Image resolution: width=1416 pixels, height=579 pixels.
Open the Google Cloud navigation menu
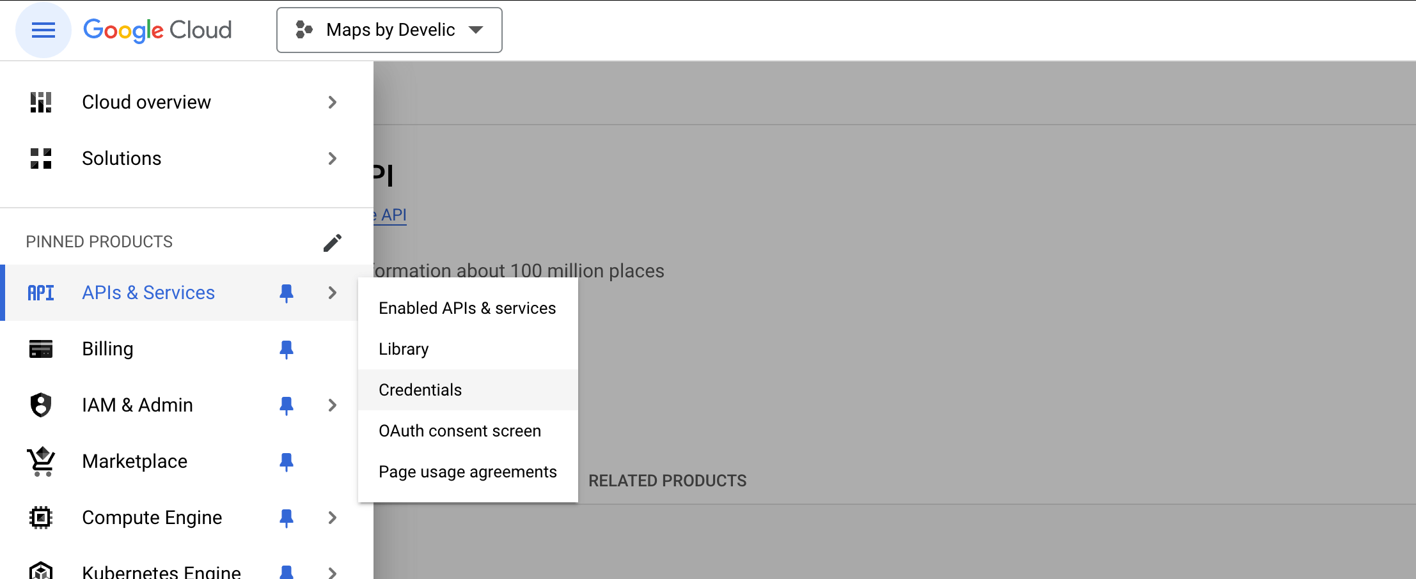point(42,29)
